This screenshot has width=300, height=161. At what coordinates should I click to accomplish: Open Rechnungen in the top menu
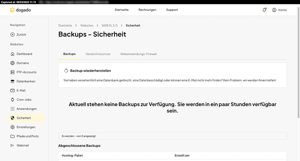pos(147,10)
